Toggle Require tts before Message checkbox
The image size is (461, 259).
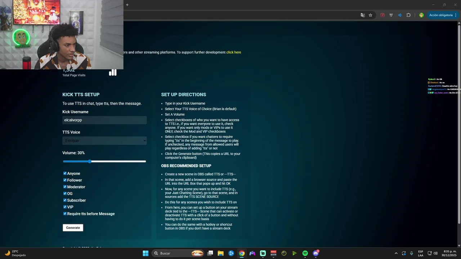click(65, 214)
